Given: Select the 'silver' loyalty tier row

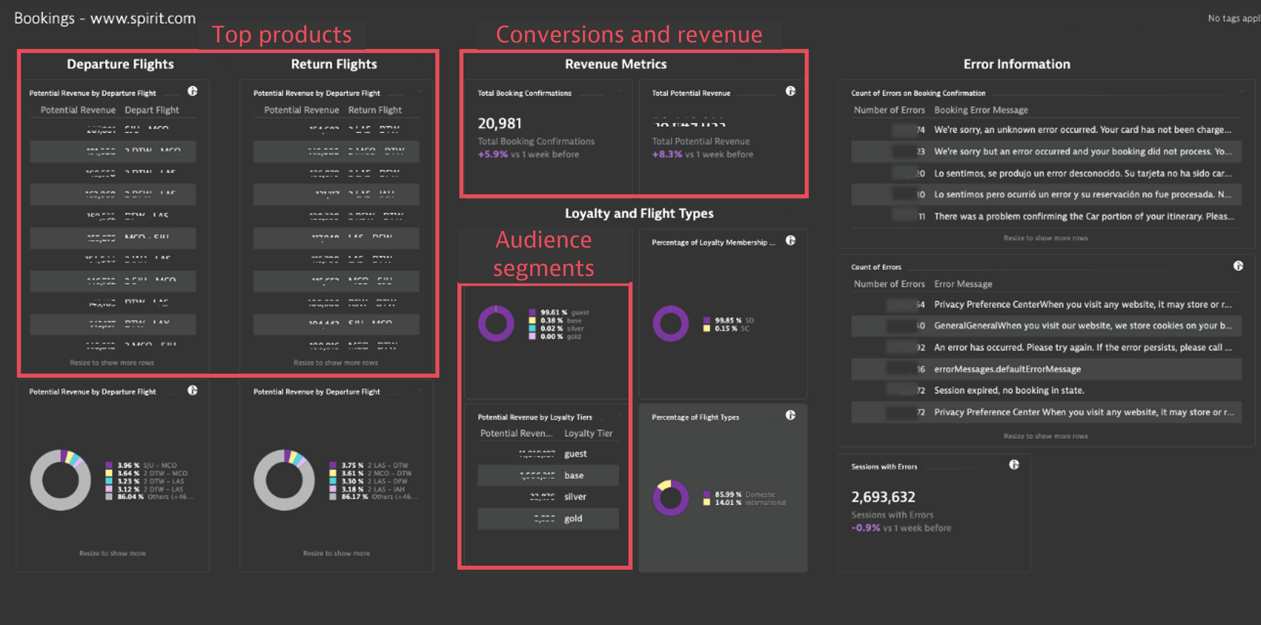Looking at the screenshot, I should coord(548,497).
